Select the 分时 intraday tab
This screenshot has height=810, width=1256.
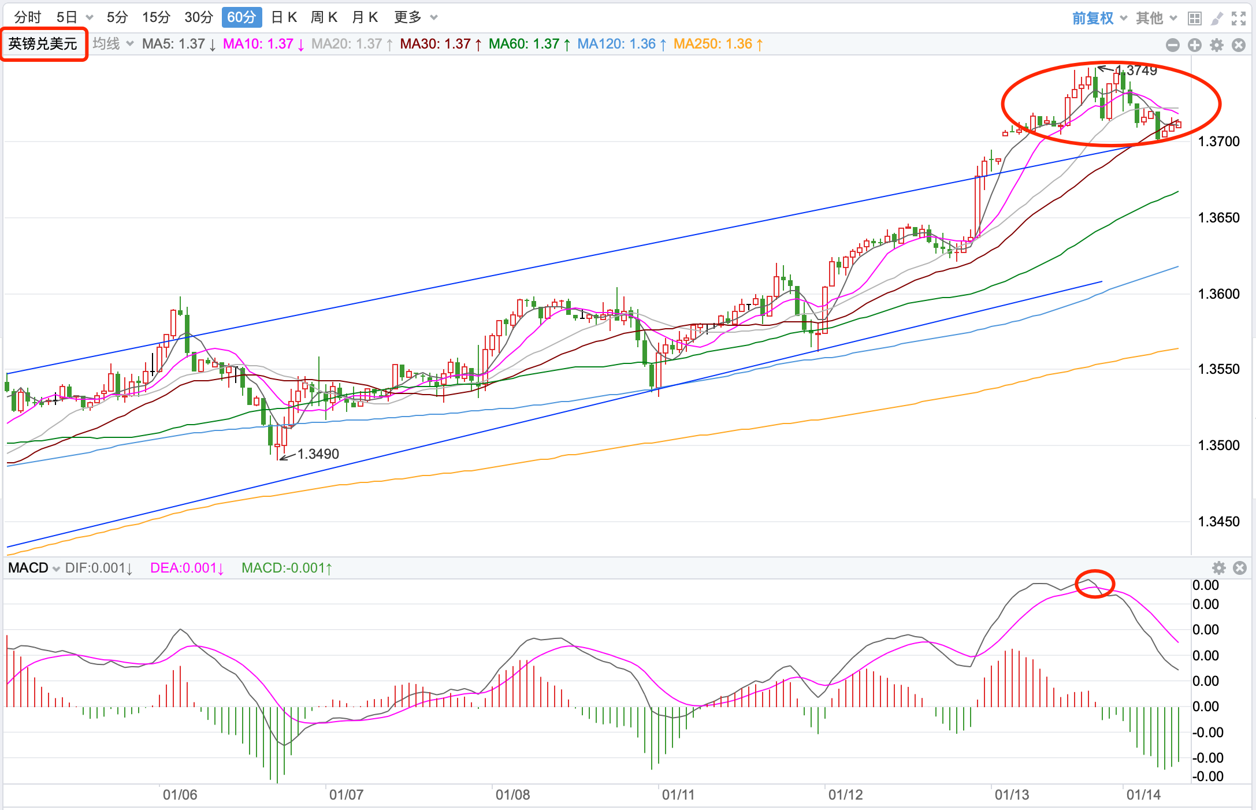tap(28, 17)
